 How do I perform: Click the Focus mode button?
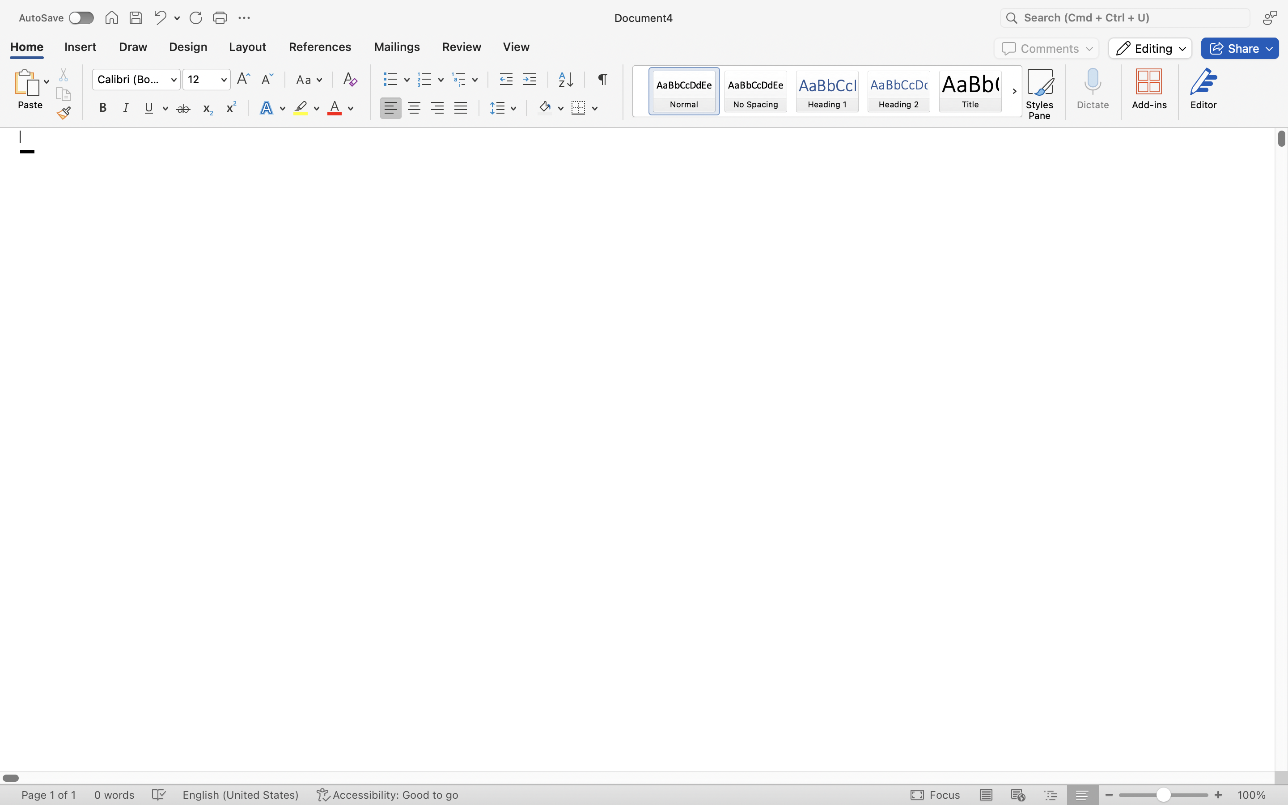(935, 794)
